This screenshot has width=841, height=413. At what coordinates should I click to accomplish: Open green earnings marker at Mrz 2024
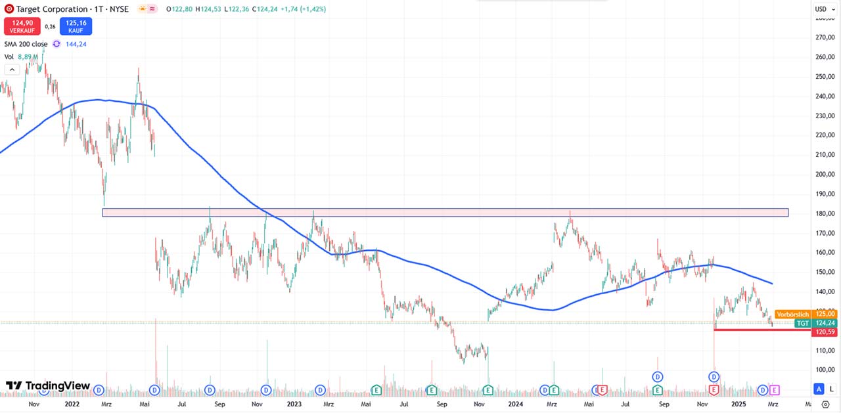point(554,390)
